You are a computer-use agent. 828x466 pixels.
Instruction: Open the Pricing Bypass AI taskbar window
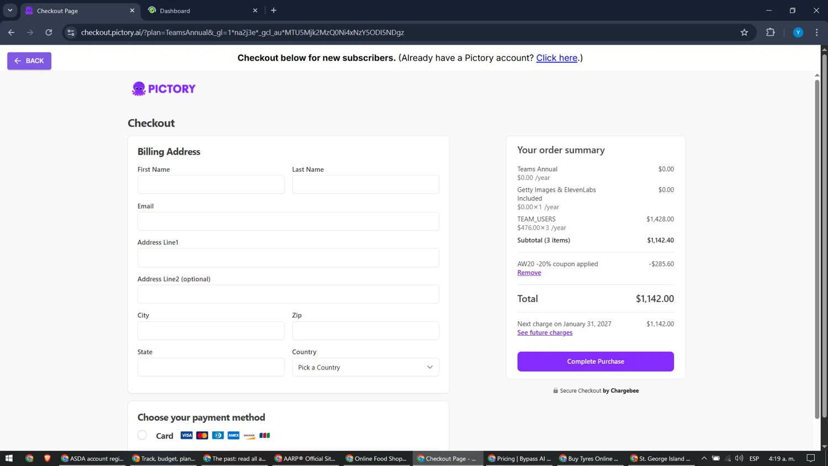tap(519, 458)
